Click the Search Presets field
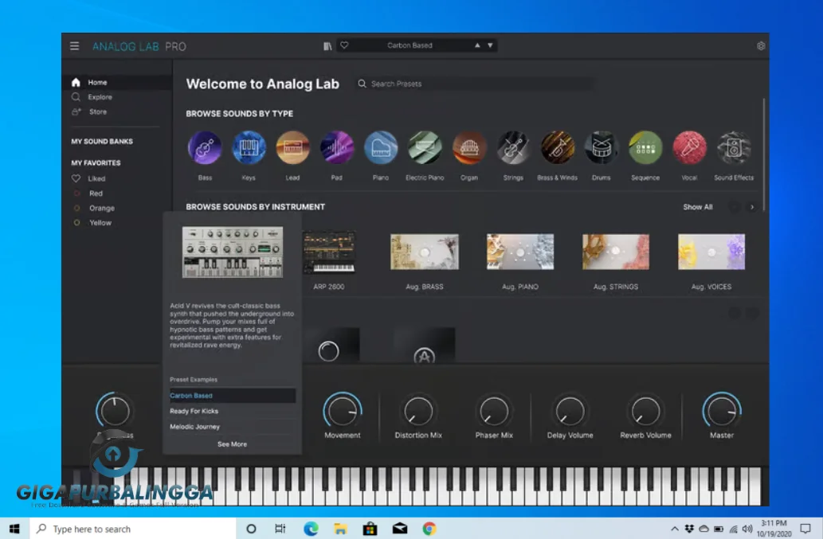Viewport: 823px width, 539px height. click(475, 84)
